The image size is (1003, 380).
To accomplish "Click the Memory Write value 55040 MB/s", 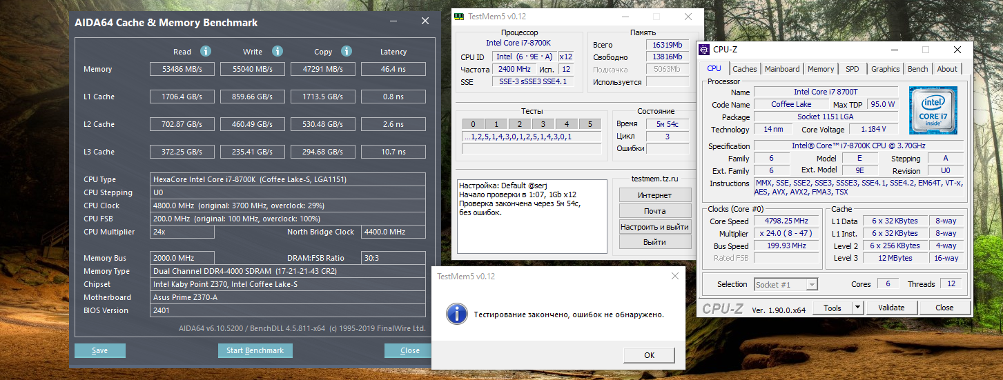I will point(253,69).
